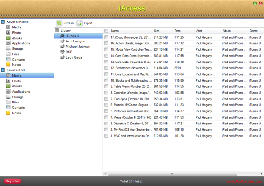The image size is (264, 186).
Task: Click the Kevin's iPad device icon
Action: pos(3,70)
